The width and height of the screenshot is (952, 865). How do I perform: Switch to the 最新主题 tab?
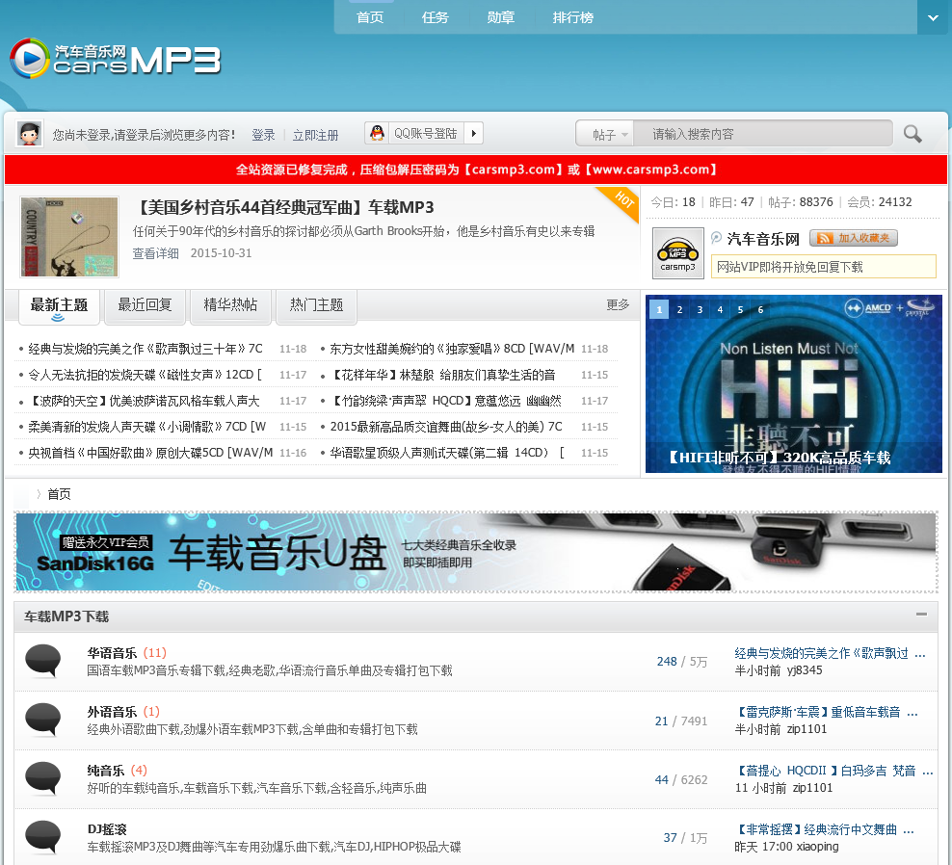pos(58,304)
